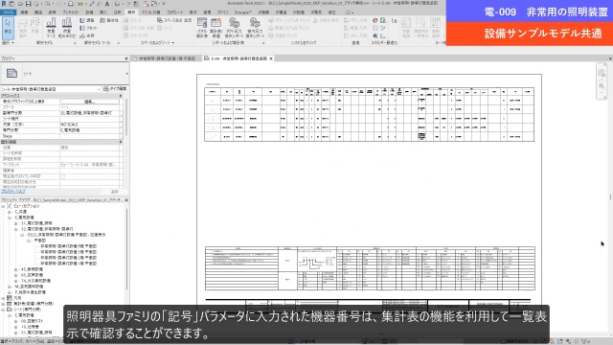Toggle the checkbox in the Properties identity data

(x=62, y=176)
